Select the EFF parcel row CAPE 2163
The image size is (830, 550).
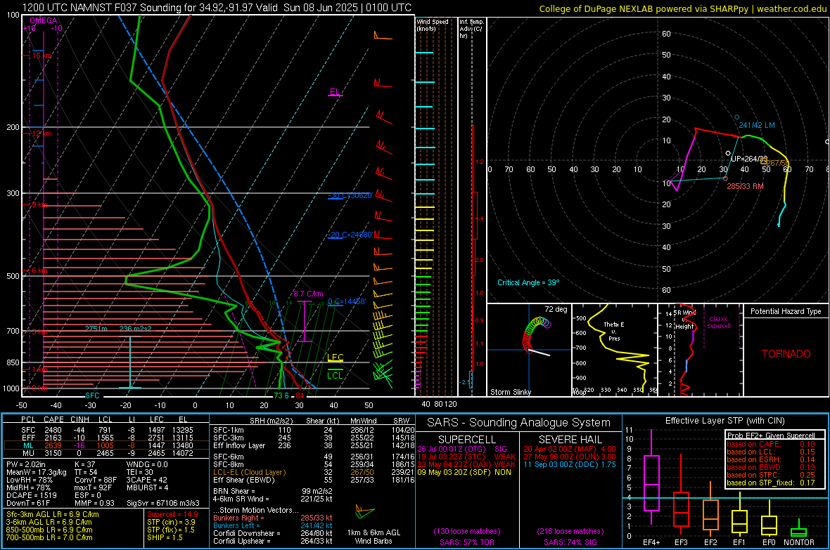[x=105, y=438]
